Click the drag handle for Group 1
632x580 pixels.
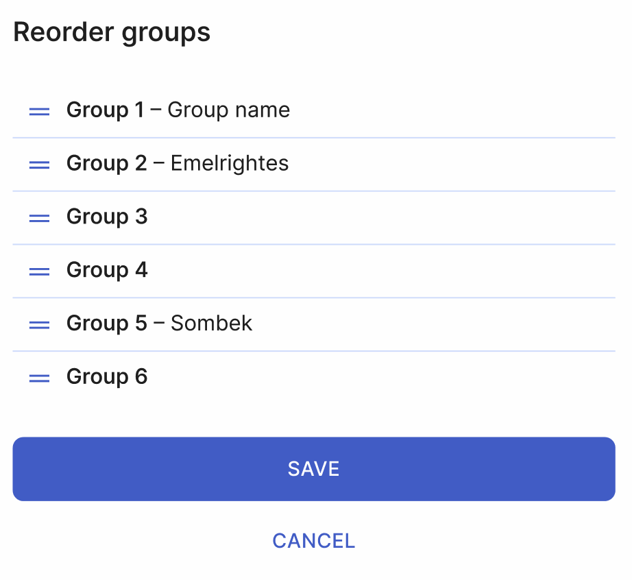click(39, 110)
